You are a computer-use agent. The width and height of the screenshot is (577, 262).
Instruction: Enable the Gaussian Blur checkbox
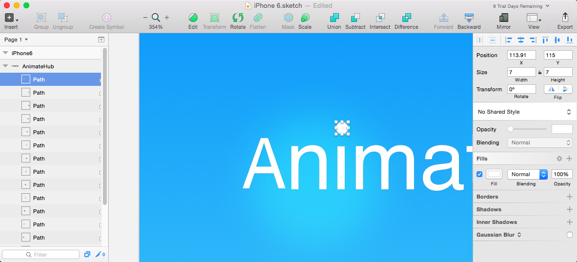pos(570,235)
